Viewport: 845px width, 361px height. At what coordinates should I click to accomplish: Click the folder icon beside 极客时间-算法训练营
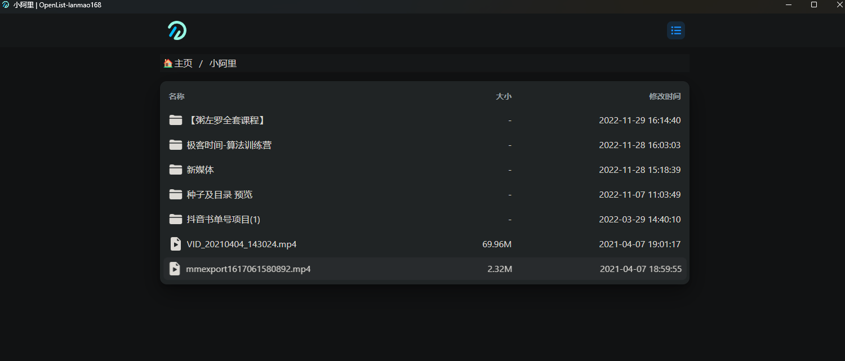176,145
